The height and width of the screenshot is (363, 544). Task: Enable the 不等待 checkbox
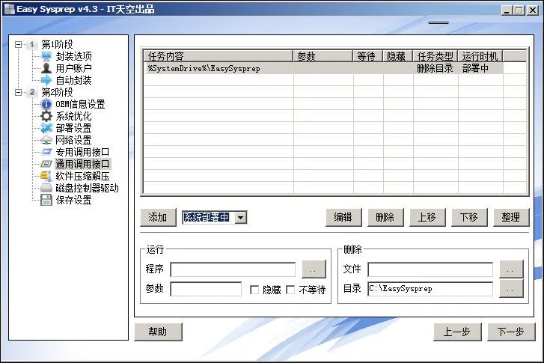[x=290, y=290]
